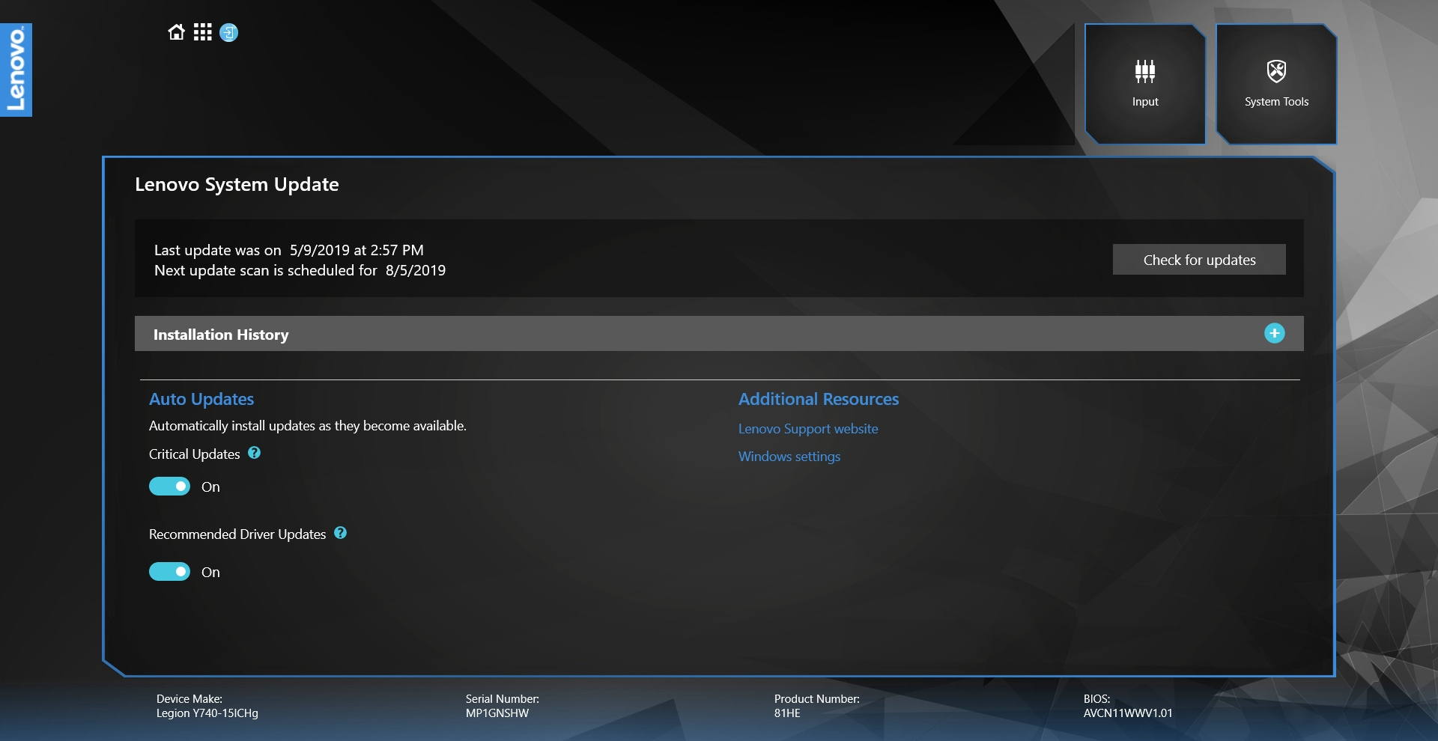Open Windows settings link
Screen dimensions: 1438x741
tap(789, 457)
